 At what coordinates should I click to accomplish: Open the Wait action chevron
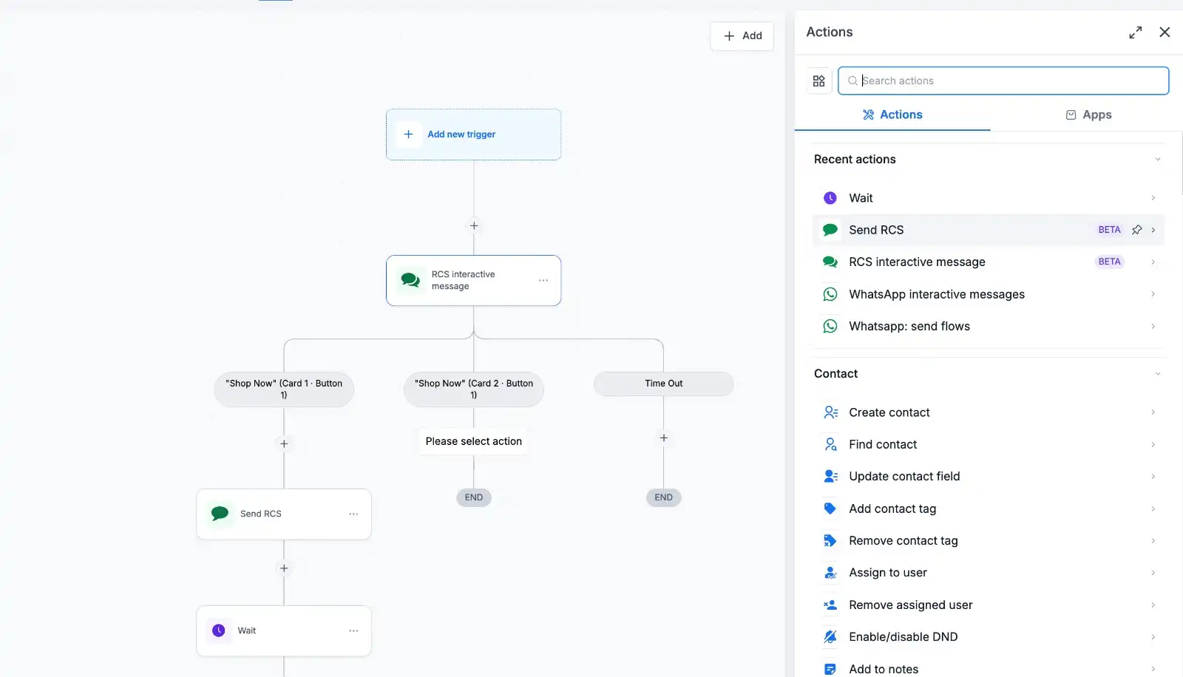click(1153, 198)
